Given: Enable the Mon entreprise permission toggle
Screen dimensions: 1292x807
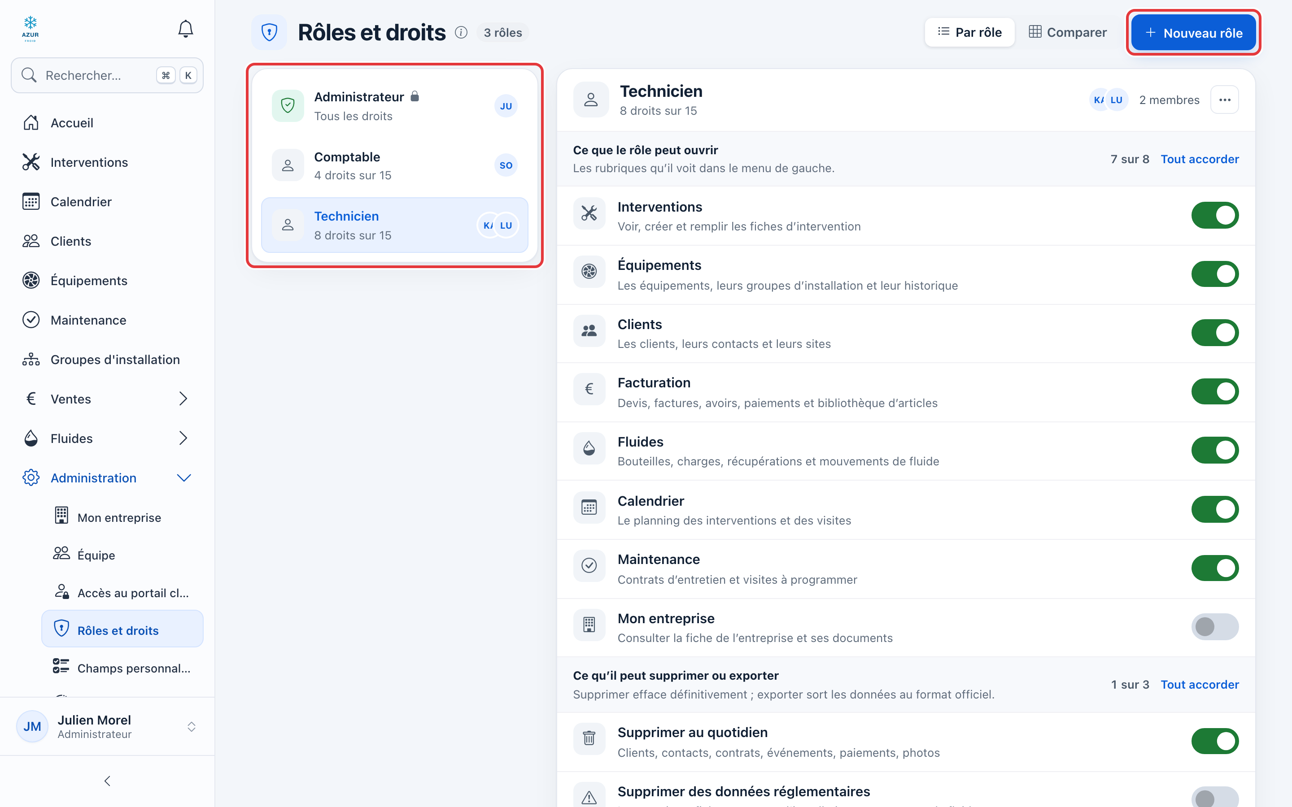Looking at the screenshot, I should pyautogui.click(x=1214, y=627).
